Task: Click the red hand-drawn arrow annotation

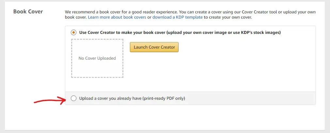Action: point(50,100)
